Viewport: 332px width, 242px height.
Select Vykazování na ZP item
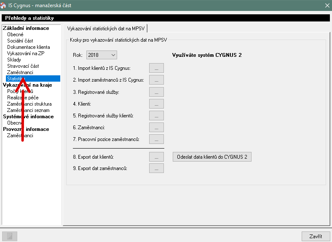[26, 53]
